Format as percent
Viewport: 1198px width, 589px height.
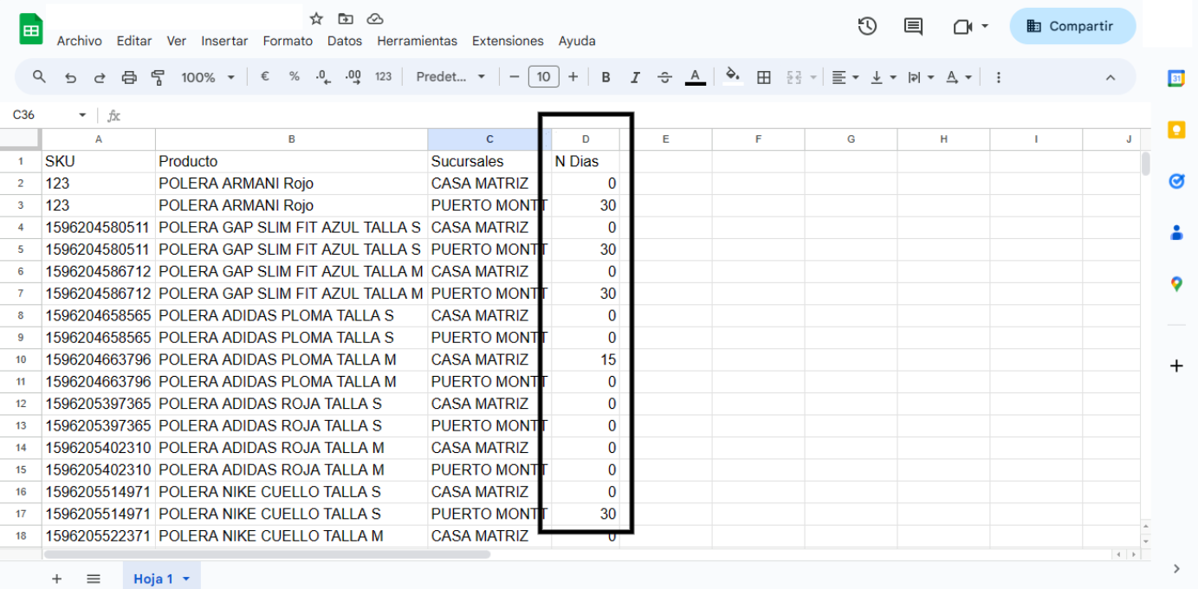(x=295, y=77)
